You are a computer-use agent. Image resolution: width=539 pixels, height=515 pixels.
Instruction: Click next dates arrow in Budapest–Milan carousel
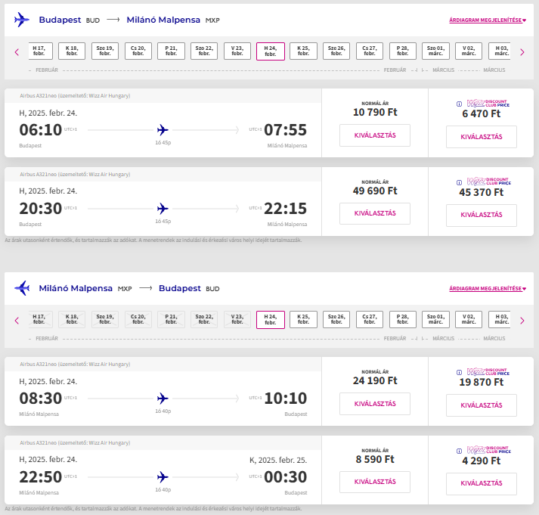pyautogui.click(x=522, y=52)
